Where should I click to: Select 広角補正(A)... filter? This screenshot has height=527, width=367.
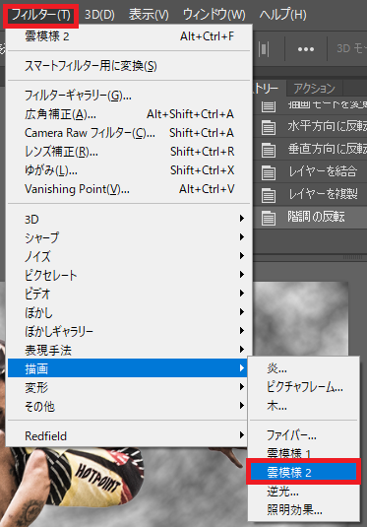point(129,114)
